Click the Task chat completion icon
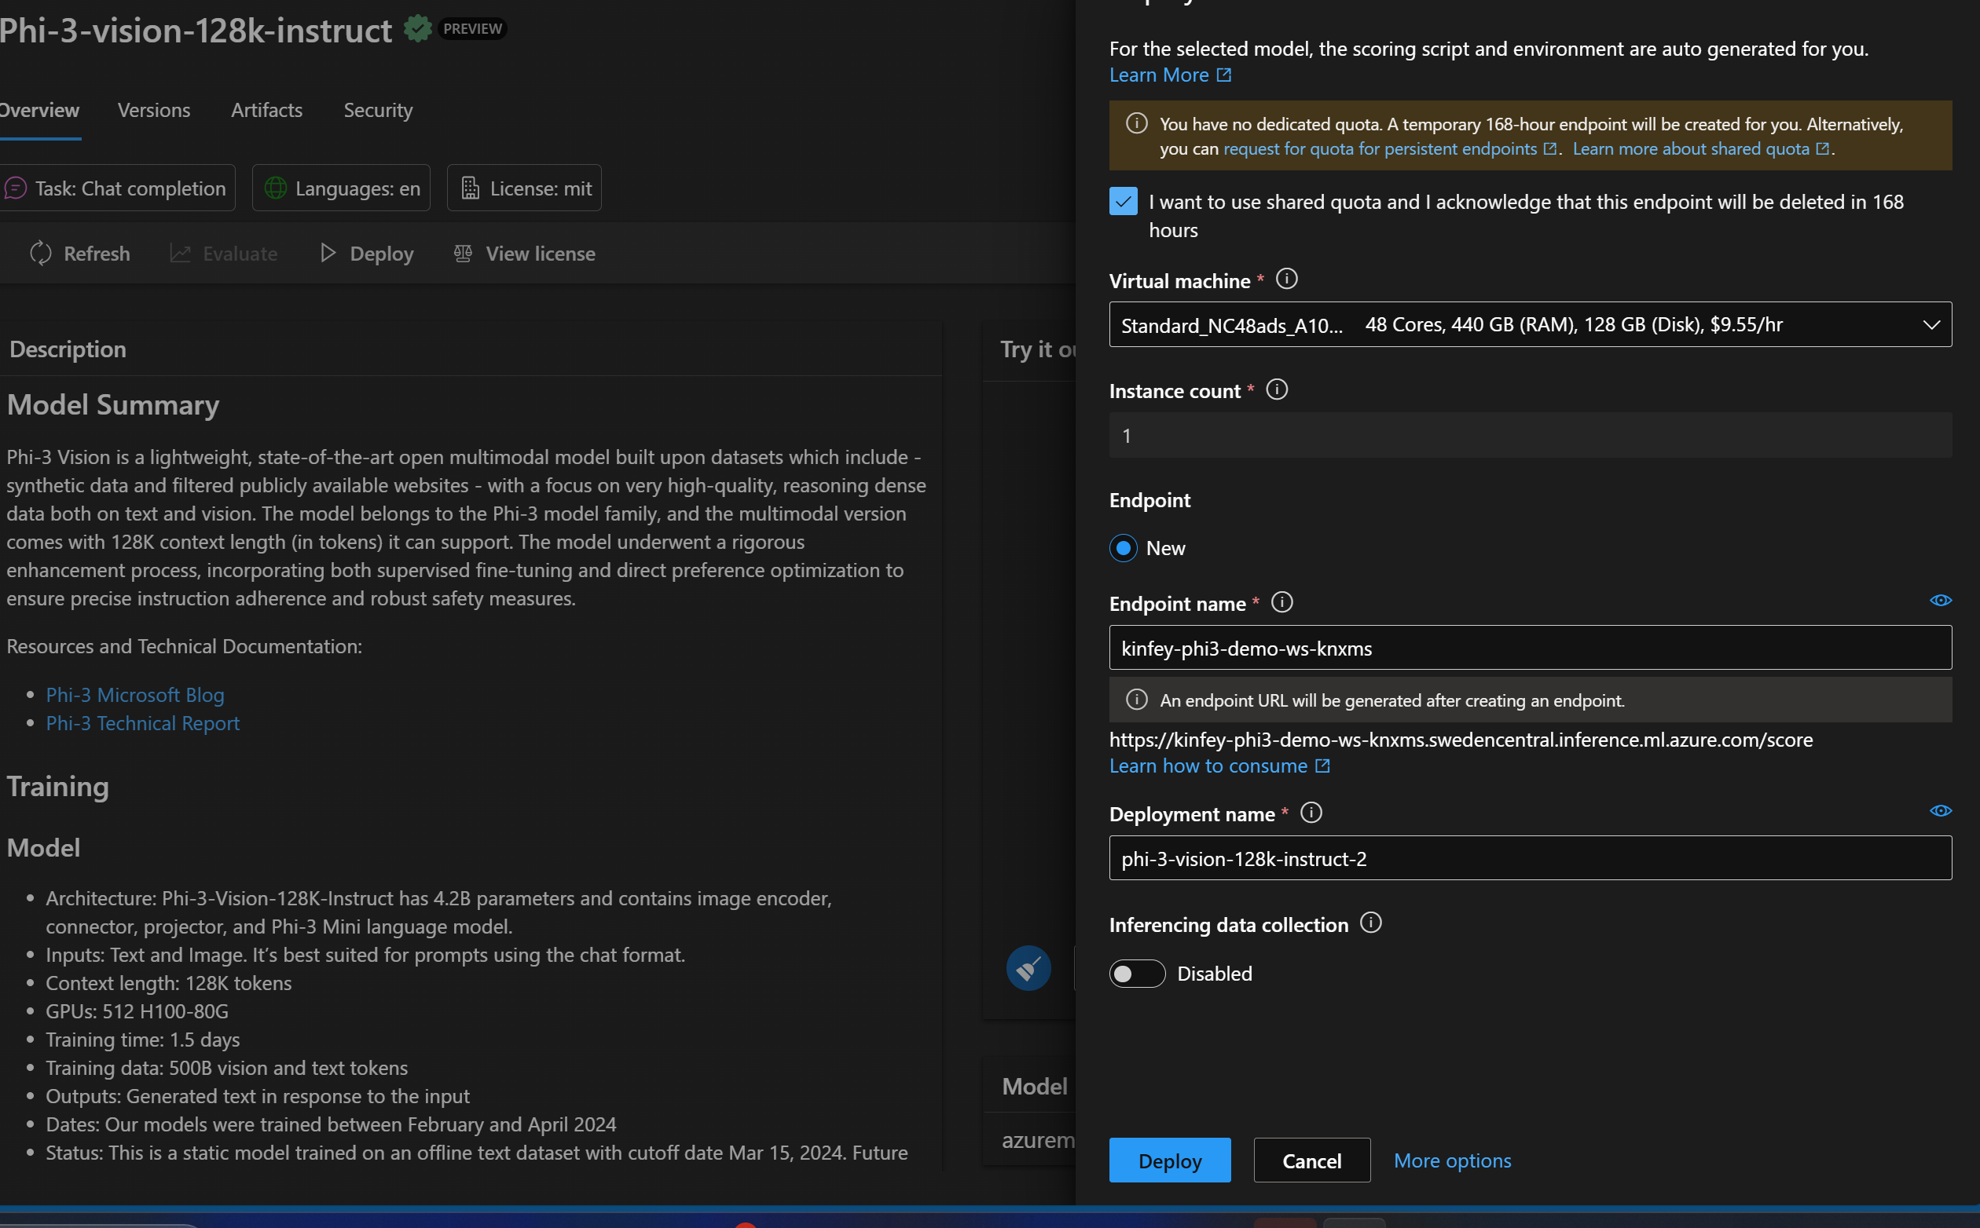1980x1228 pixels. (16, 188)
